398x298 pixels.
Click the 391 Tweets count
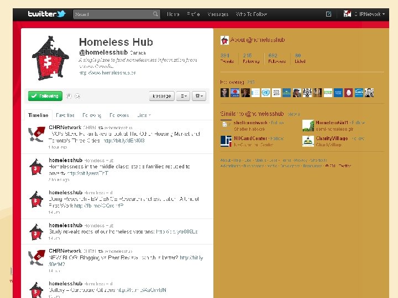coord(227,58)
